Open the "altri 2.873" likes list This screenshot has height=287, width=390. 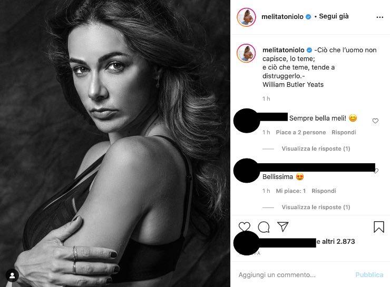pos(335,242)
